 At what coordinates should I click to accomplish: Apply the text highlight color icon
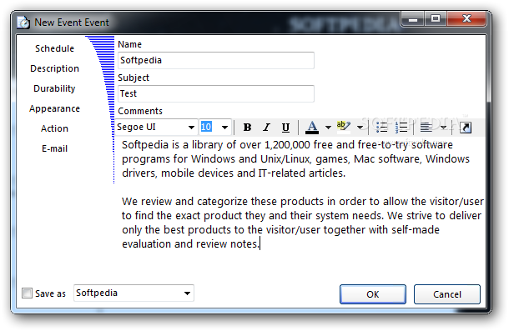coord(344,128)
